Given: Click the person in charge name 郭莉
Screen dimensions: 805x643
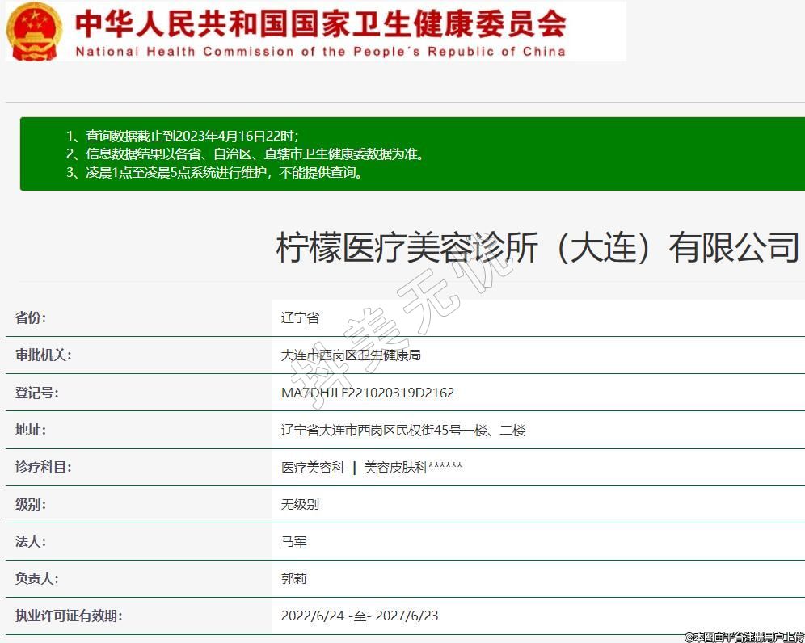Looking at the screenshot, I should point(294,578).
